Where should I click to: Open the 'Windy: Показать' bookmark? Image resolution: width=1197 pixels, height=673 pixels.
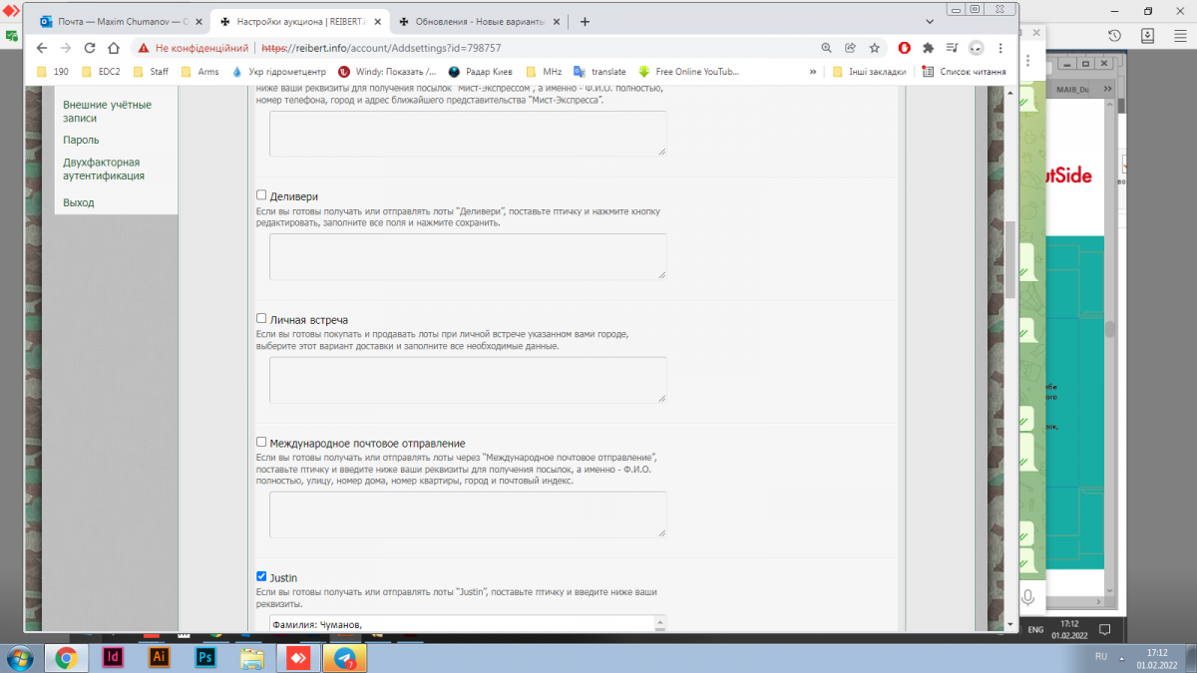pyautogui.click(x=387, y=72)
